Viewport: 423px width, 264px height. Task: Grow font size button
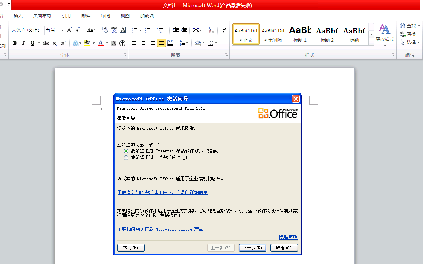click(70, 30)
